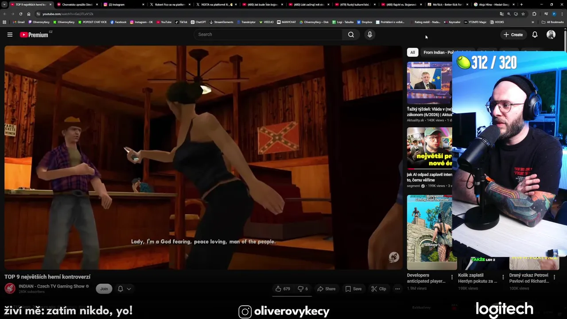Viewport: 567px width, 319px height.
Task: Open Kolik zaplatil Herdyn pokutu video title
Action: coord(478,278)
